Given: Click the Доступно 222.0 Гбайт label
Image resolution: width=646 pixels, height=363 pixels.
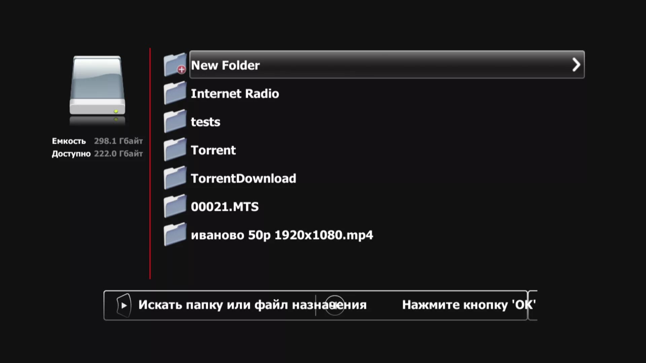Looking at the screenshot, I should [97, 154].
